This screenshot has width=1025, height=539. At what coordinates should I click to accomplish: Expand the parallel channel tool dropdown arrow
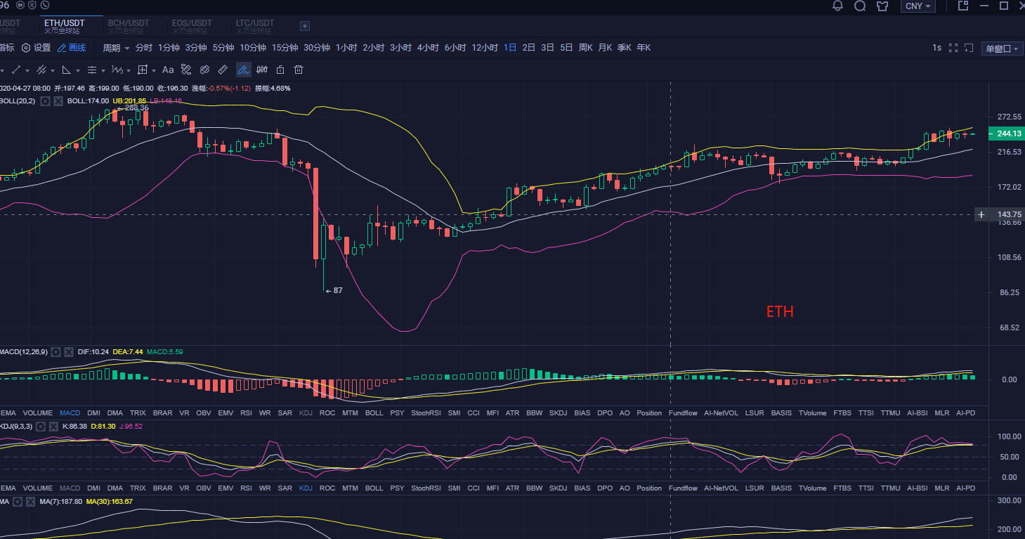(53, 70)
